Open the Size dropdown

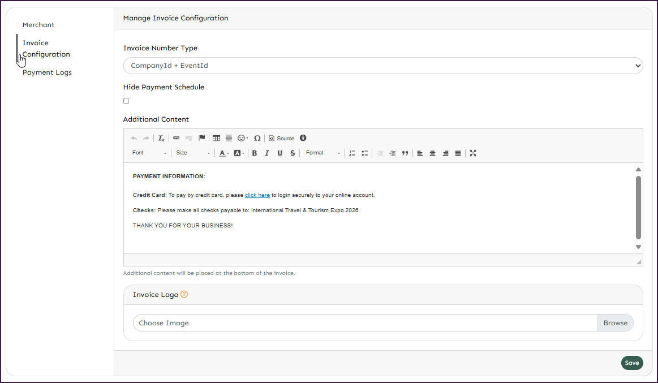pos(193,153)
